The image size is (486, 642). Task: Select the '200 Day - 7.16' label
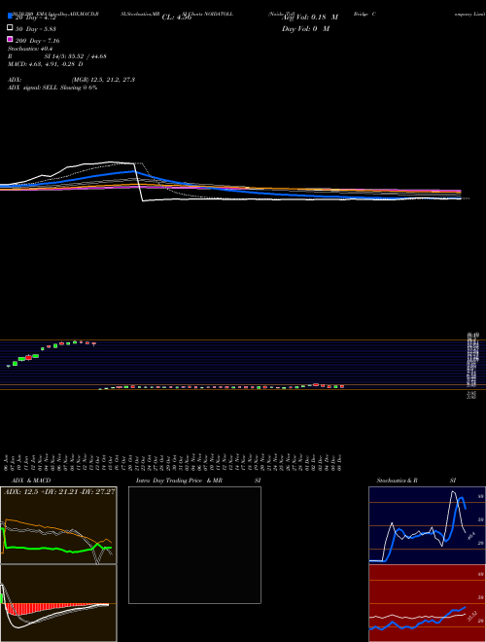38,41
